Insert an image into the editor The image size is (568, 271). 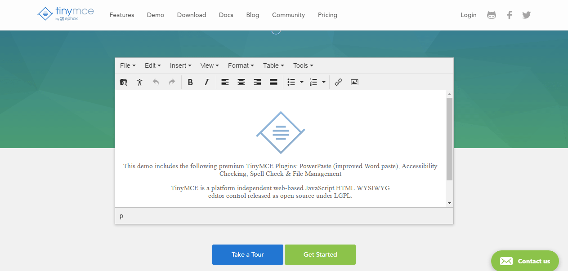(x=354, y=82)
